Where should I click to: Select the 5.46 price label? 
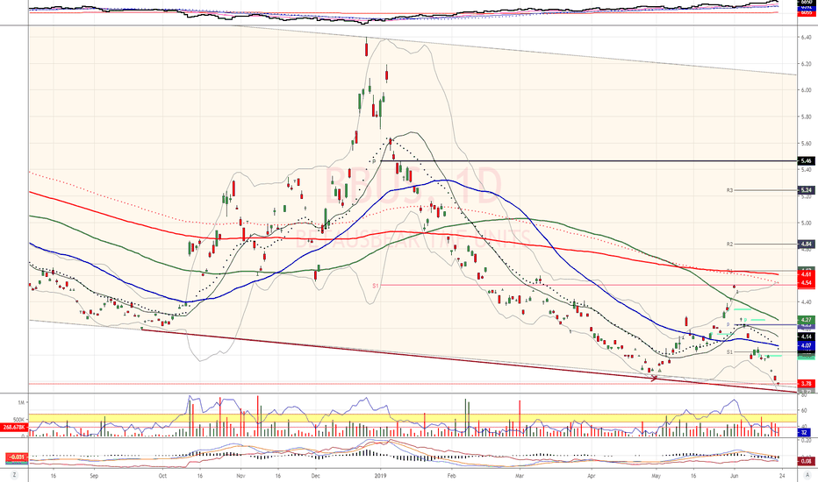tap(806, 161)
